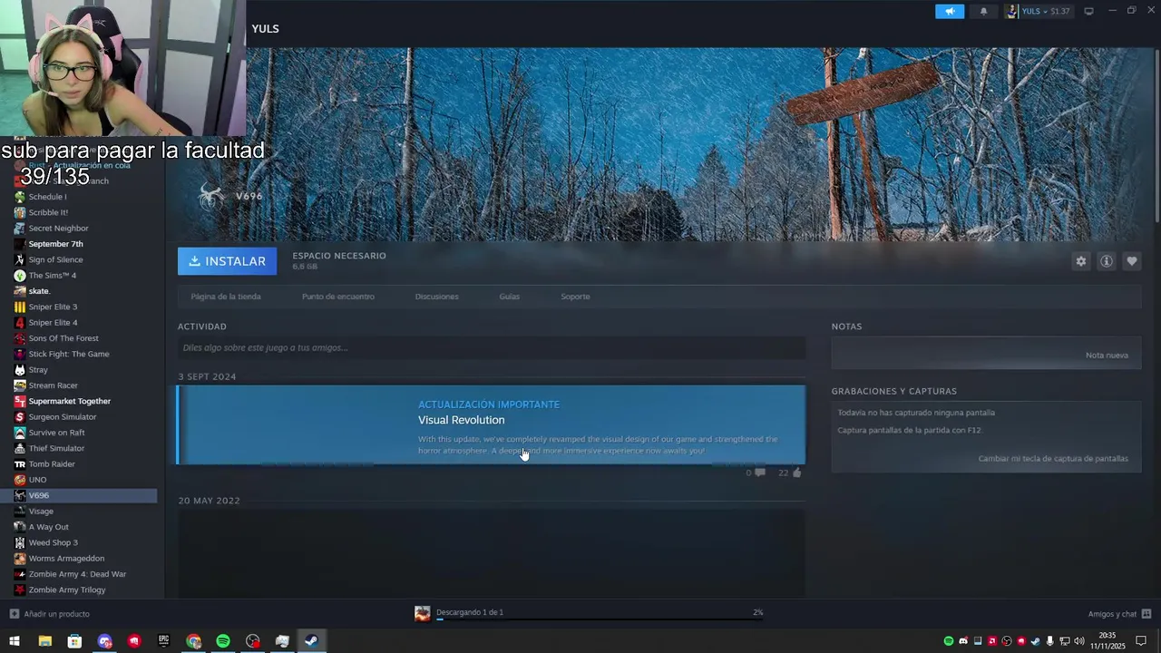Open downloads progress bar
Screen dimensions: 1161x653
point(600,620)
